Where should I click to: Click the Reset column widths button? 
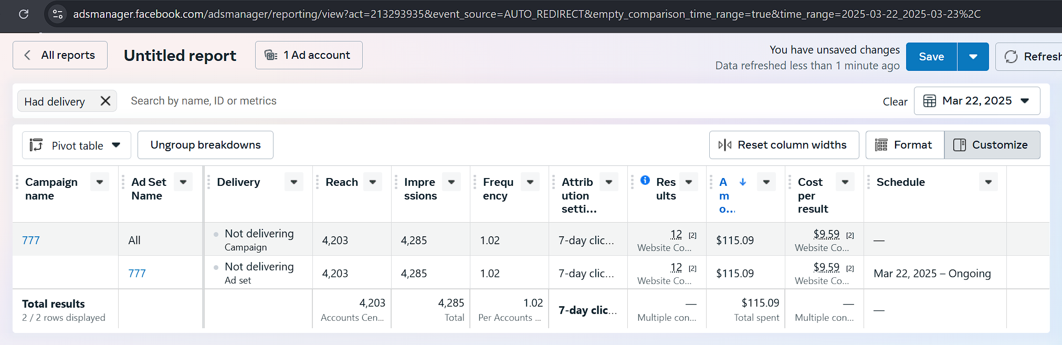(x=784, y=145)
